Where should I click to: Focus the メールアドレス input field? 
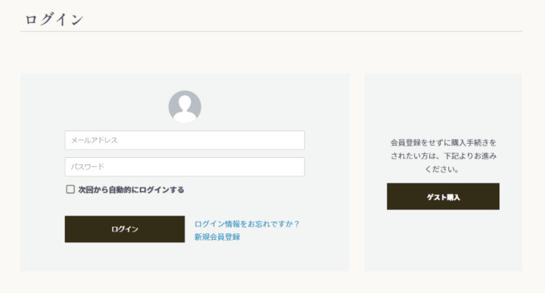[185, 140]
